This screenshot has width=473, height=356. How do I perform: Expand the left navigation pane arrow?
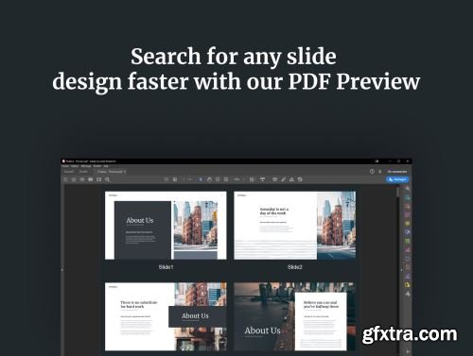point(62,270)
